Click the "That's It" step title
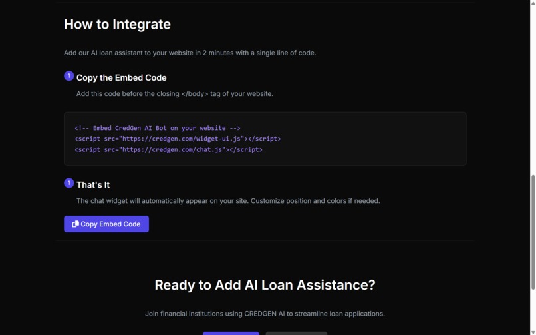536x335 pixels. click(93, 185)
